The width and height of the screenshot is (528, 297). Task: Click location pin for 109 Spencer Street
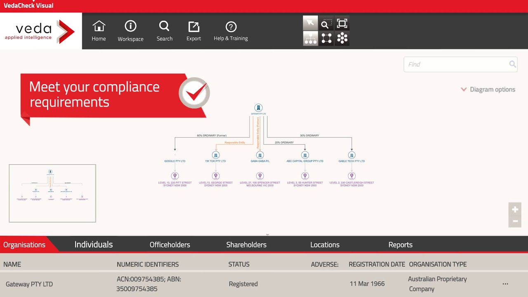tap(260, 176)
